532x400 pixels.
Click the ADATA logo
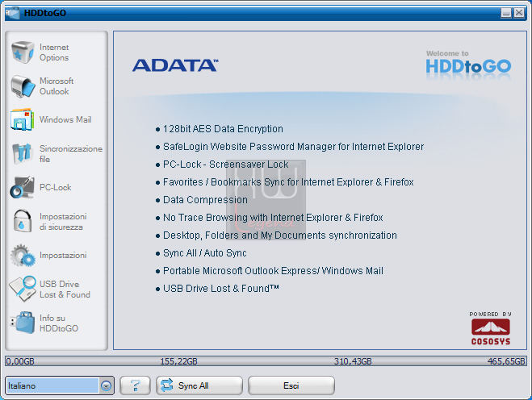click(x=175, y=65)
